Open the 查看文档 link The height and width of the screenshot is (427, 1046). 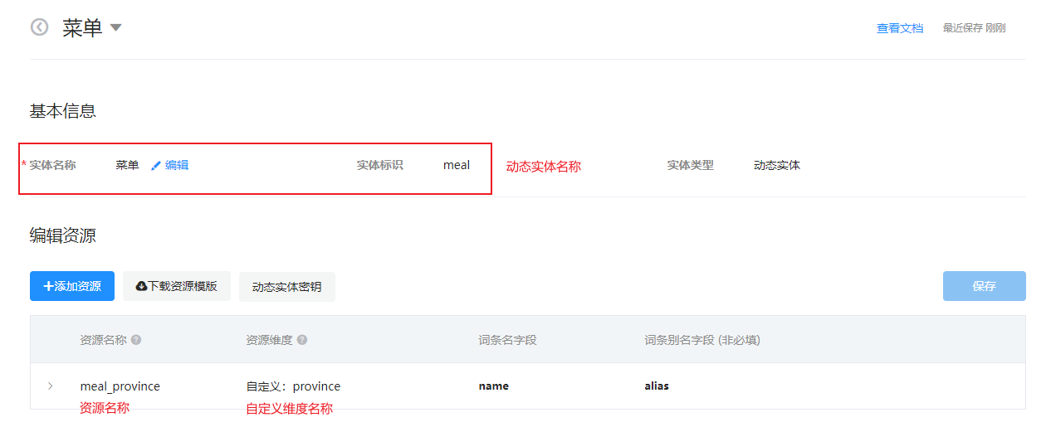[x=900, y=27]
